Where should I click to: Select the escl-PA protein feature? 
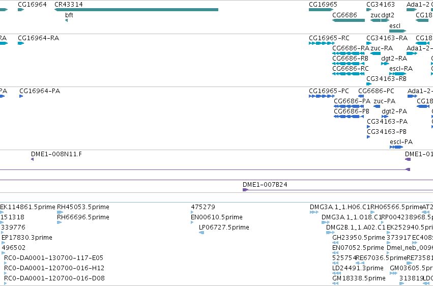coord(396,147)
